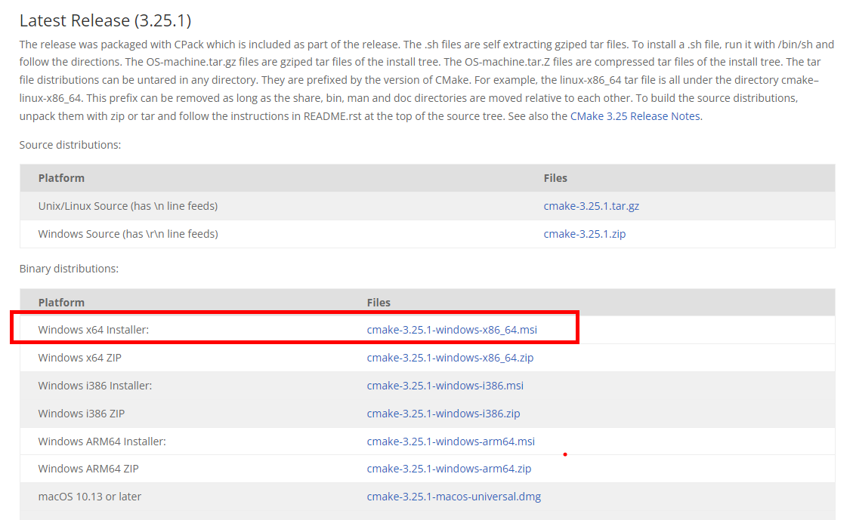
Task: Click the 'Windows i386 Installer:' platform cell
Action: click(x=95, y=386)
